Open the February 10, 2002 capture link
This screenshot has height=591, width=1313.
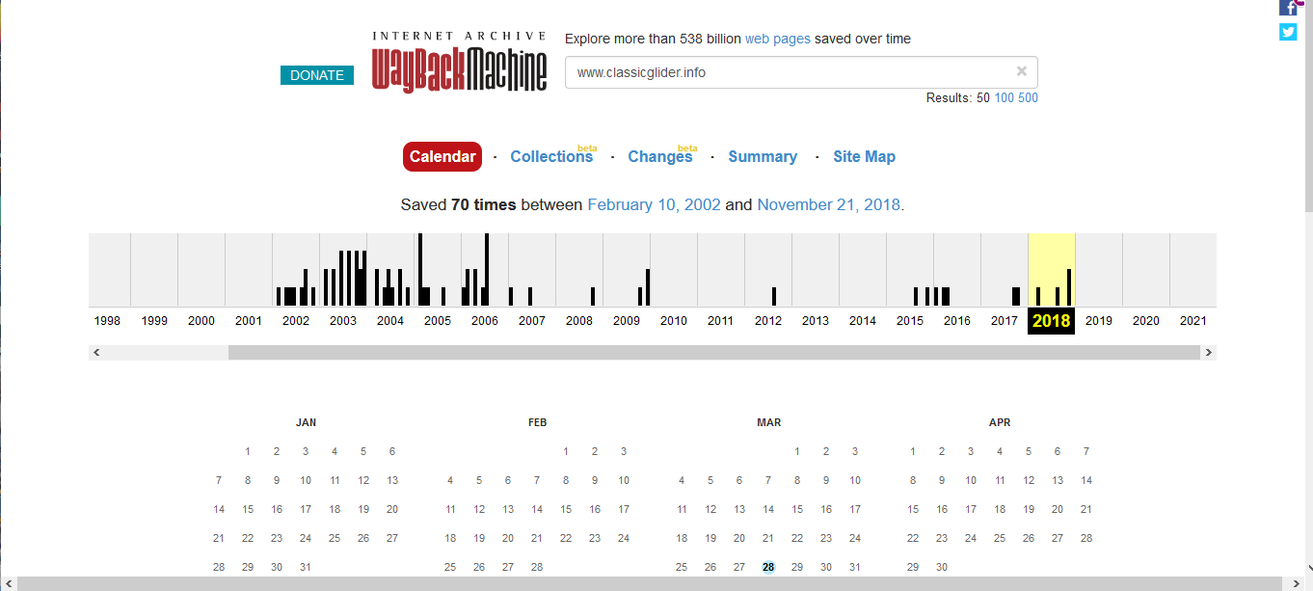pyautogui.click(x=654, y=205)
